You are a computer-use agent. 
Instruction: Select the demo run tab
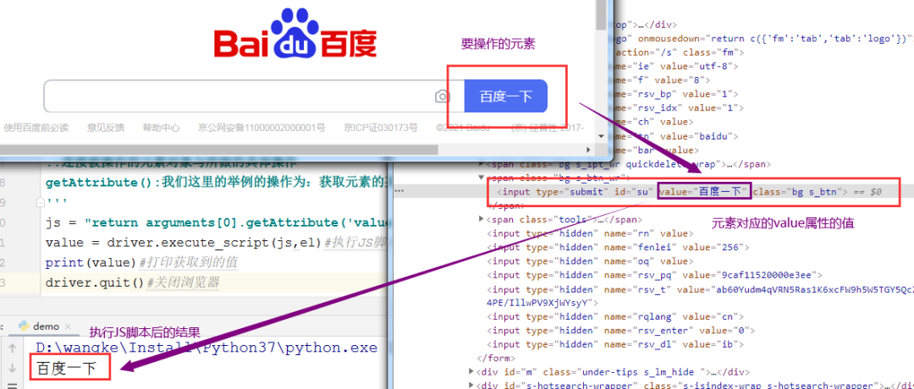pos(45,326)
